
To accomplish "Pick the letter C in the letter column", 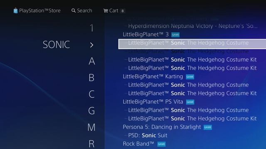I will [91, 94].
